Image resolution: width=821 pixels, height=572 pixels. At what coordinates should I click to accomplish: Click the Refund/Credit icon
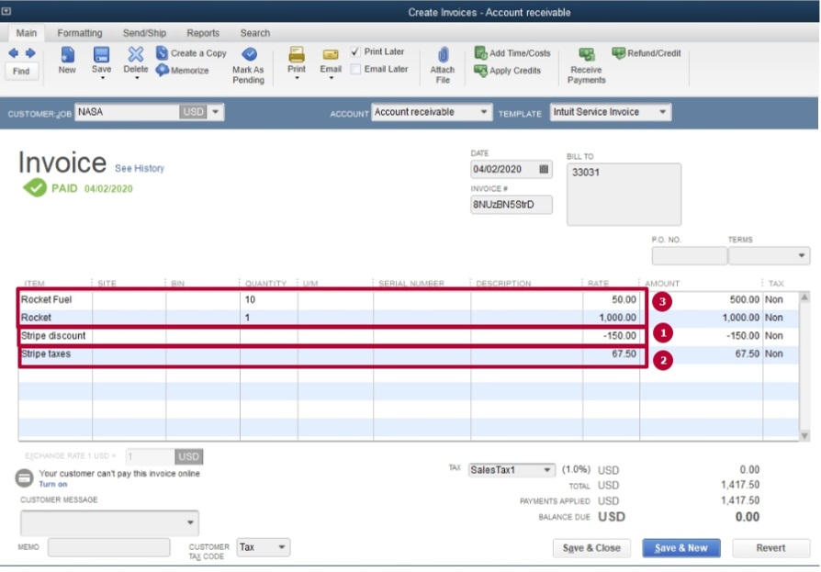[646, 53]
